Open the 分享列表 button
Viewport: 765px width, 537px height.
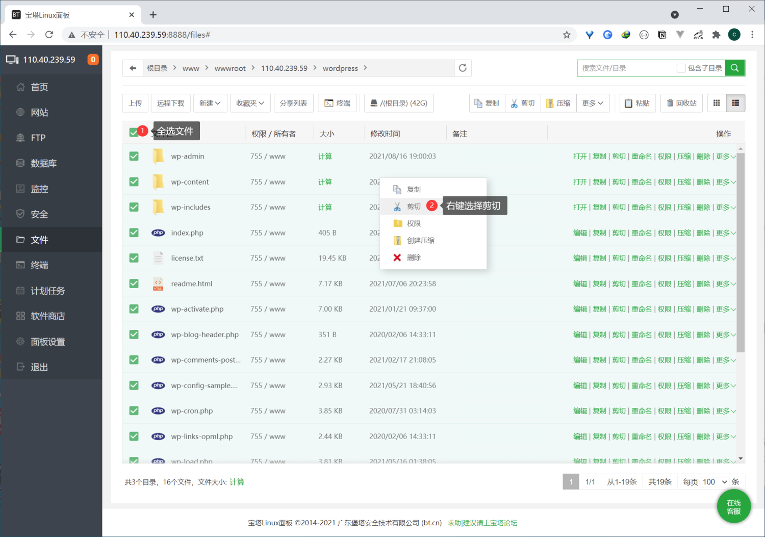(293, 103)
